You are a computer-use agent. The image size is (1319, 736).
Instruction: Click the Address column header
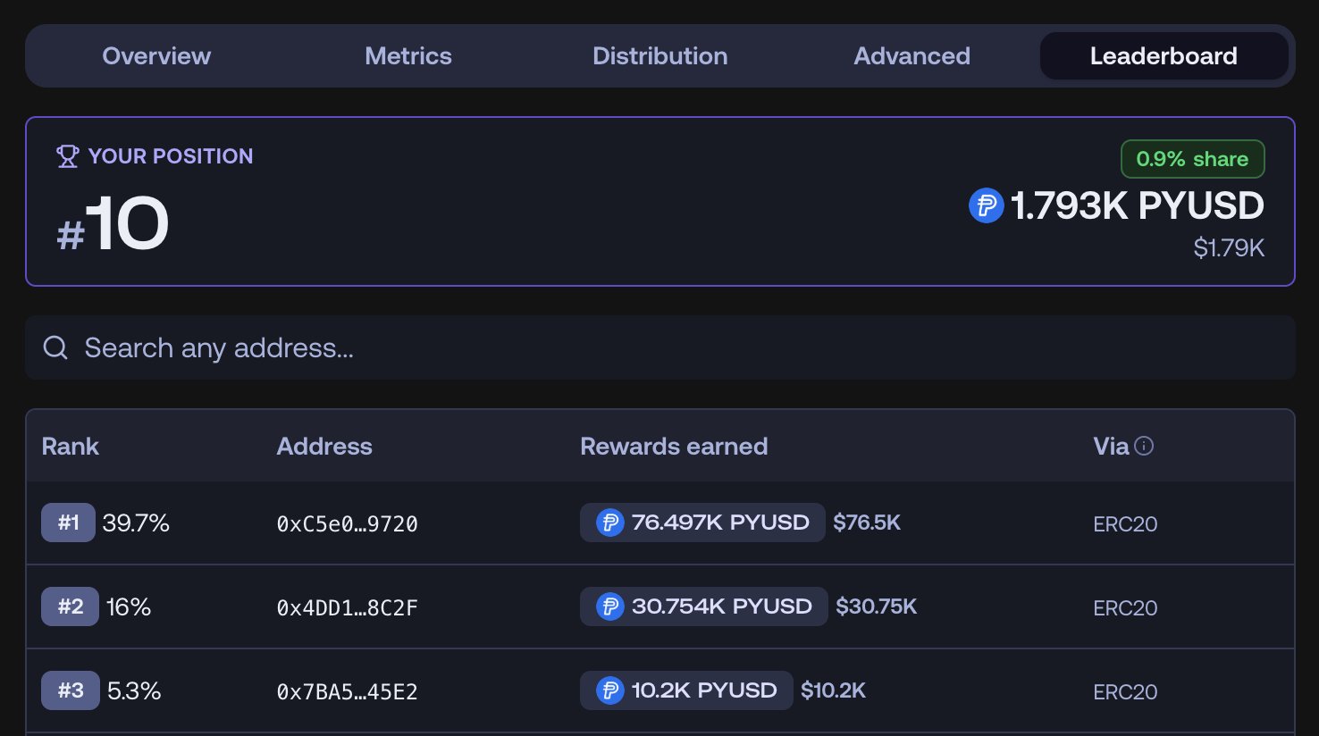click(x=324, y=447)
